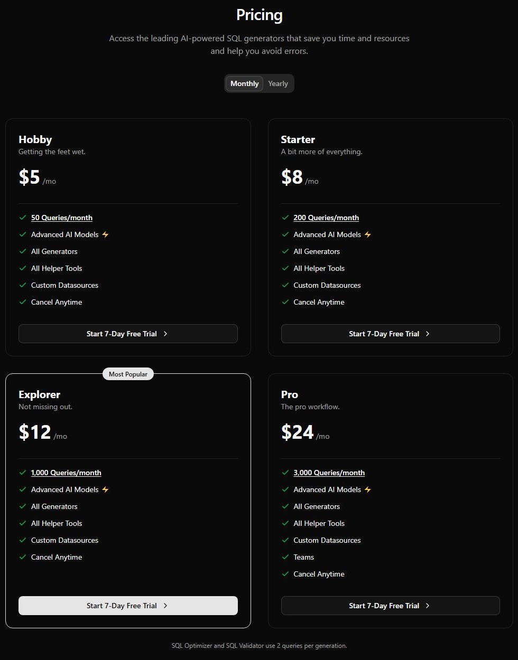518x660 pixels.
Task: Click checkmark beside Starter's 200 Queries/month
Action: point(285,218)
